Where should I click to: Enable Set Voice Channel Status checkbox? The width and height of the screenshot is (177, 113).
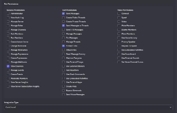[x=119, y=62]
